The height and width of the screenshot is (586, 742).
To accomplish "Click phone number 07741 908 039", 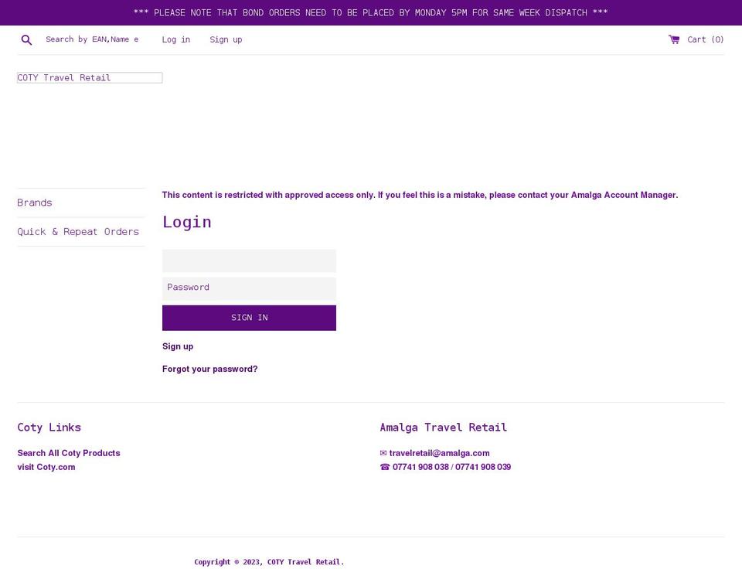I will [x=482, y=467].
